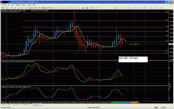Toggle Chart Shift from right border
The image size is (174, 109).
click(x=79, y=8)
